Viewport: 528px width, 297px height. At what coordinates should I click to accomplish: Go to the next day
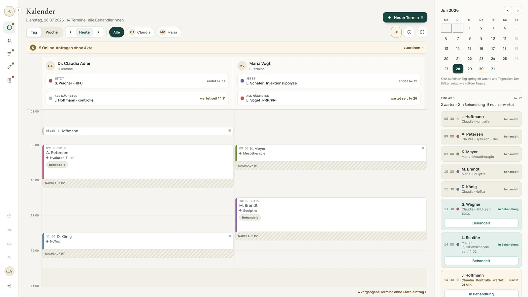pos(98,32)
